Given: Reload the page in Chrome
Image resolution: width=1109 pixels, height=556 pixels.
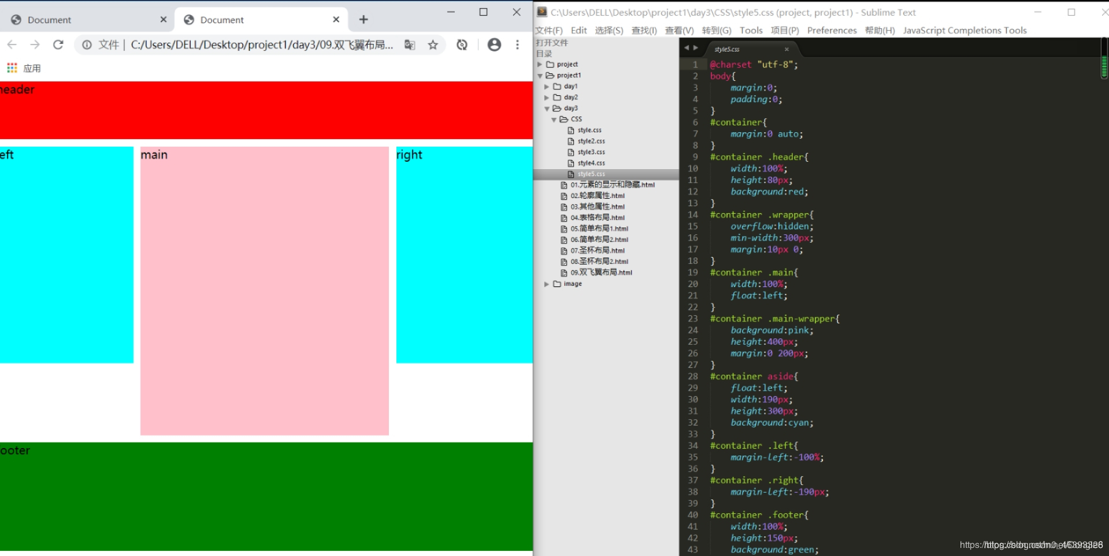Looking at the screenshot, I should 58,44.
